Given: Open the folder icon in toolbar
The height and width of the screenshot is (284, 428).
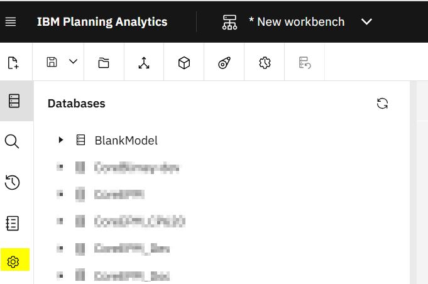Looking at the screenshot, I should [x=104, y=62].
